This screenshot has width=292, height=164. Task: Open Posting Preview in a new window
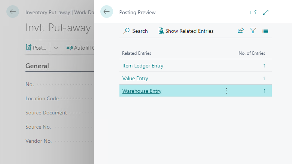click(253, 12)
